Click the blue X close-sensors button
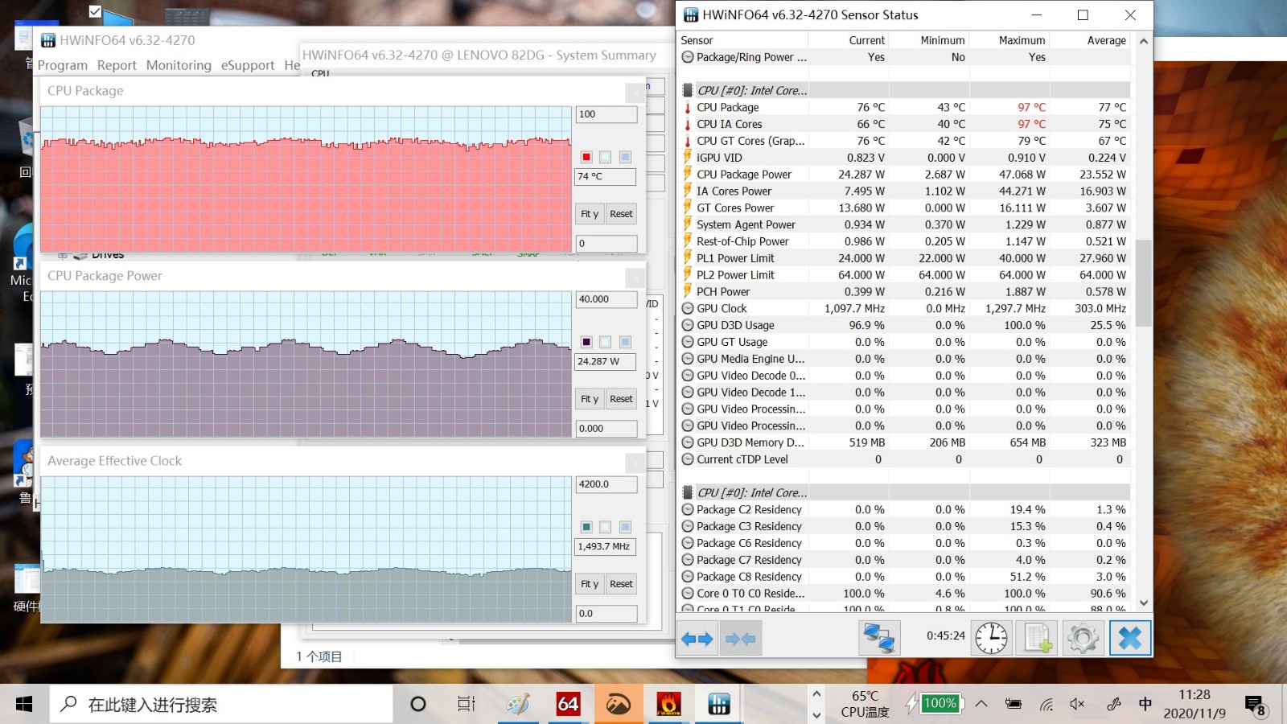1287x724 pixels. (1130, 639)
